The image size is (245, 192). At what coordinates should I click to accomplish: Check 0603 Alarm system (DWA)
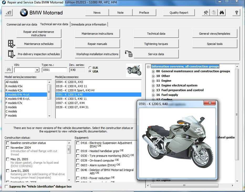78,165
